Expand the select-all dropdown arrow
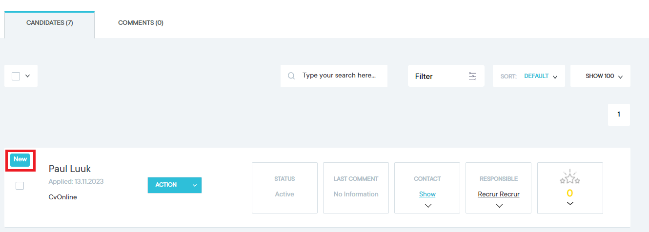Viewport: 649px width, 232px height. click(28, 76)
